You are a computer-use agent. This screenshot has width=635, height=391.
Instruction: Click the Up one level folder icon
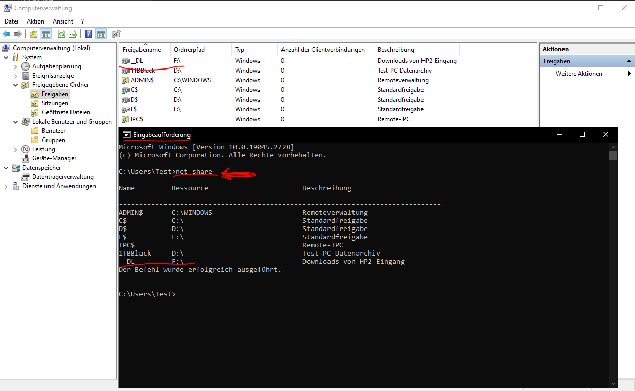point(34,34)
